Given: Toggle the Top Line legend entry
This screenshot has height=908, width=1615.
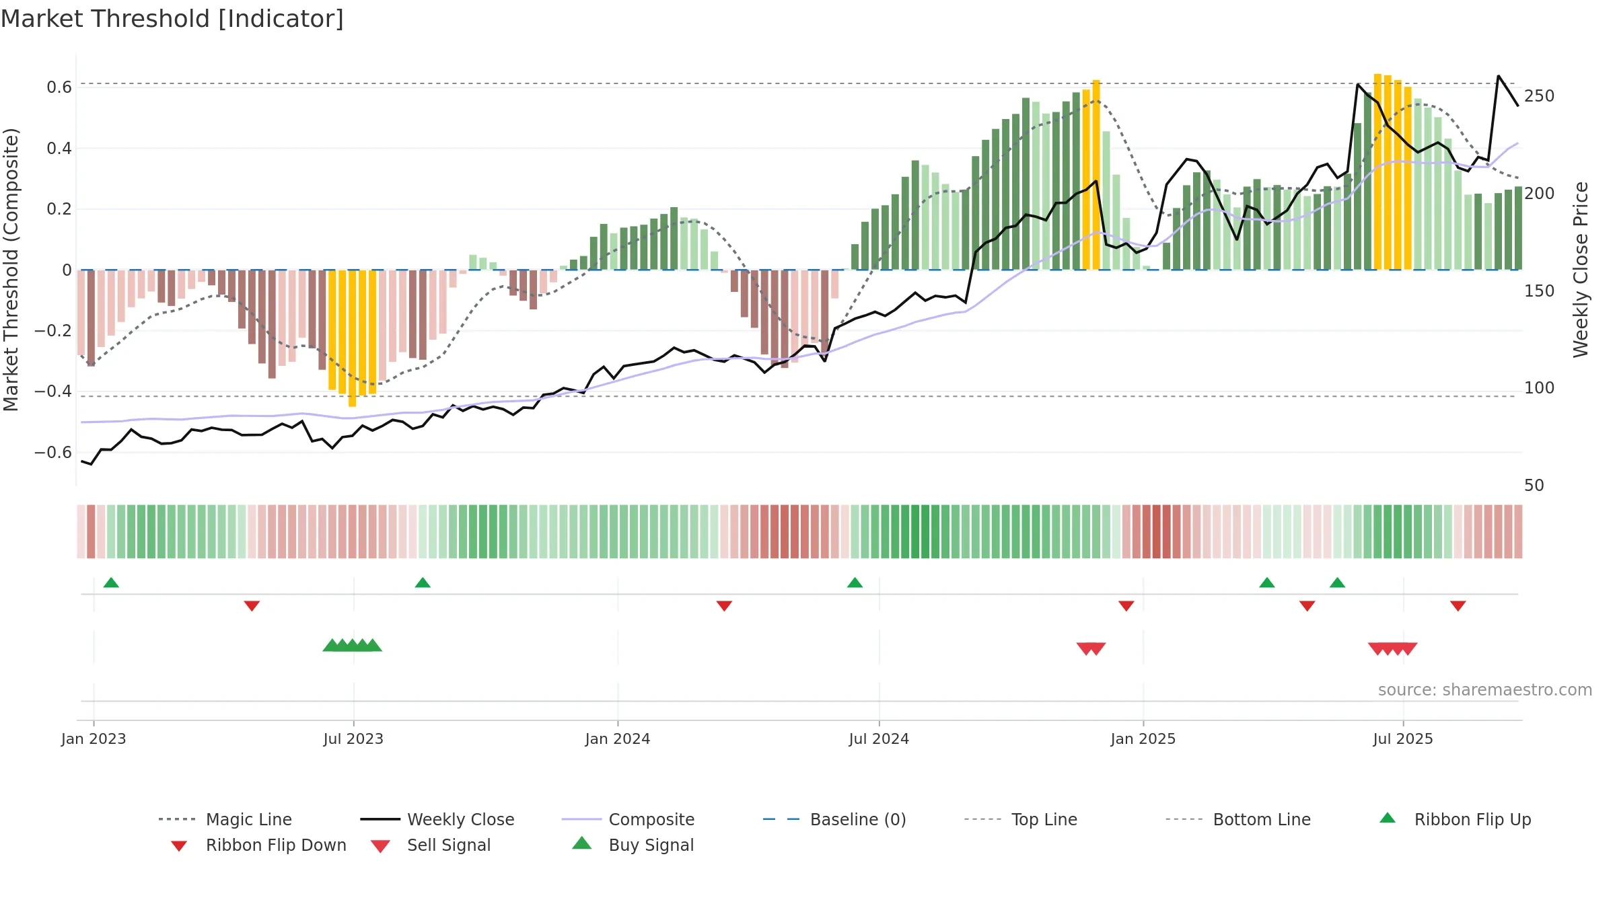Looking at the screenshot, I should pos(1020,819).
